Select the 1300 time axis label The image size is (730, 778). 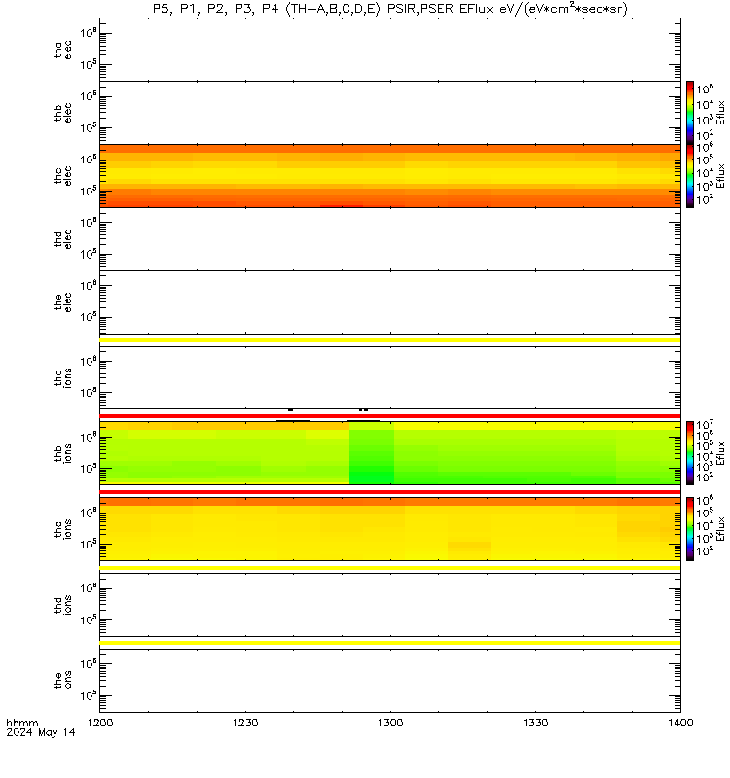point(390,723)
